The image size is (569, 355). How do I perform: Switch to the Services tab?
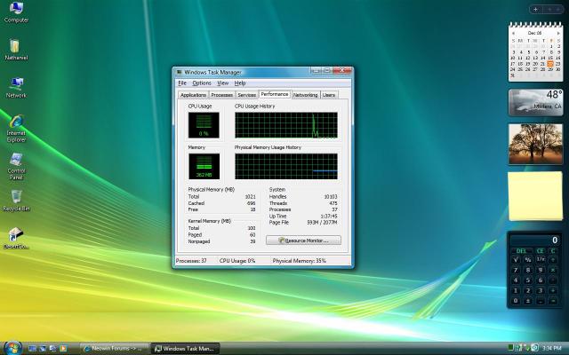247,95
